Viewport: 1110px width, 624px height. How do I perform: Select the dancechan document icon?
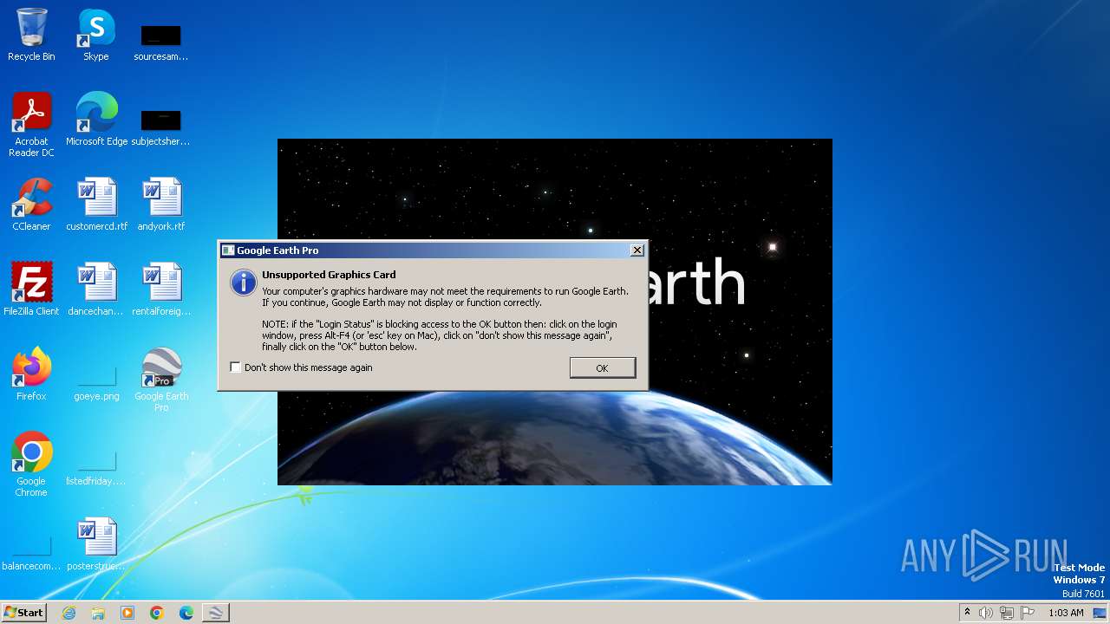tap(96, 289)
